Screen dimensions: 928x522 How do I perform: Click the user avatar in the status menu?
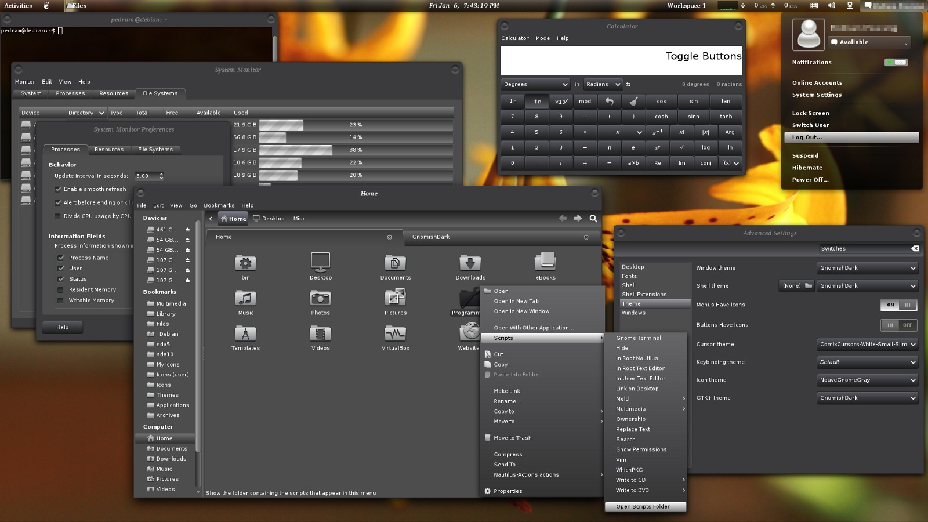pos(809,34)
